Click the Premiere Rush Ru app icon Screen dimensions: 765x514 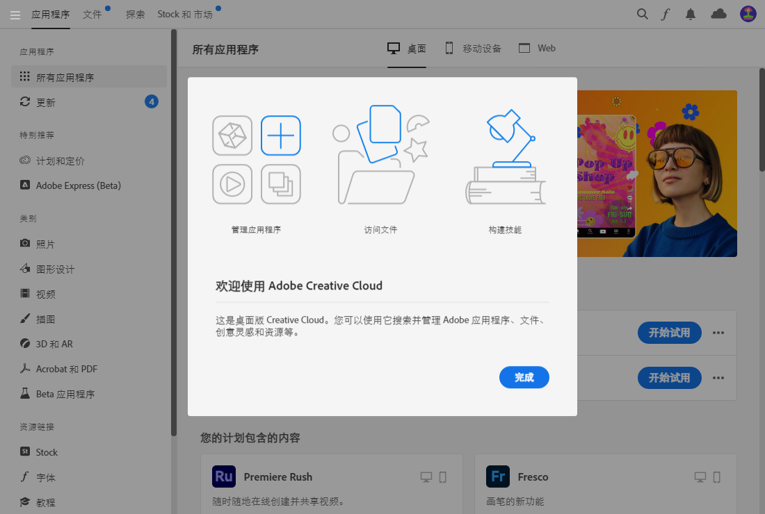tap(224, 476)
